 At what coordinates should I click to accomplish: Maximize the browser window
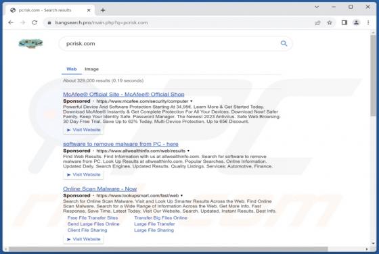[x=351, y=7]
